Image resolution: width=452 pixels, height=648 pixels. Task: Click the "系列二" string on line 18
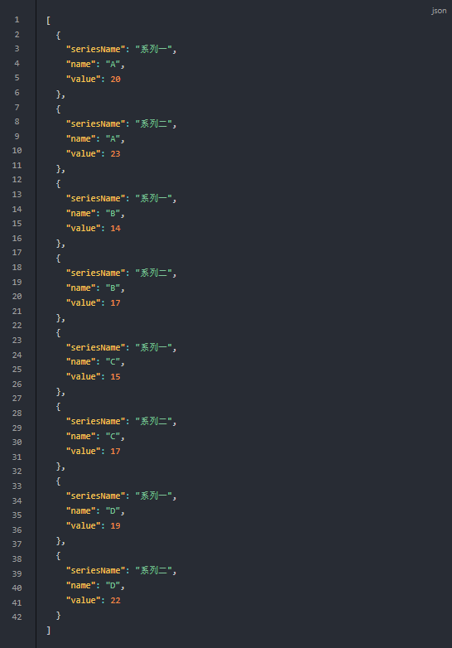[x=153, y=273]
